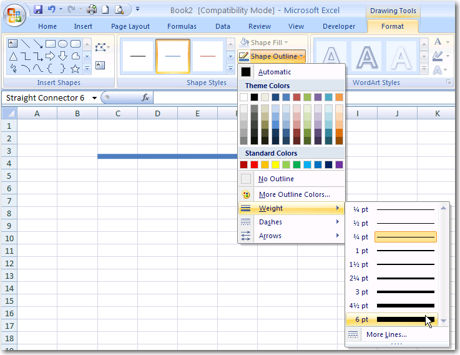Click the Insert Function fx icon
This screenshot has width=460, height=355.
[x=145, y=97]
